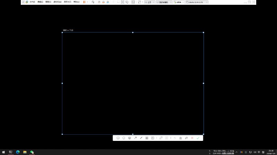Undo the last annotation
Image resolution: width=277 pixels, height=155 pixels.
point(175,138)
